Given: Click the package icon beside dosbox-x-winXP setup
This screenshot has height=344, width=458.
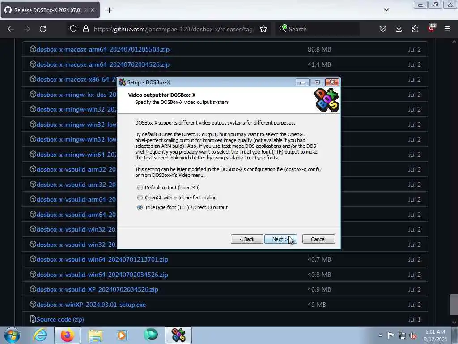Looking at the screenshot, I should click(x=33, y=304).
